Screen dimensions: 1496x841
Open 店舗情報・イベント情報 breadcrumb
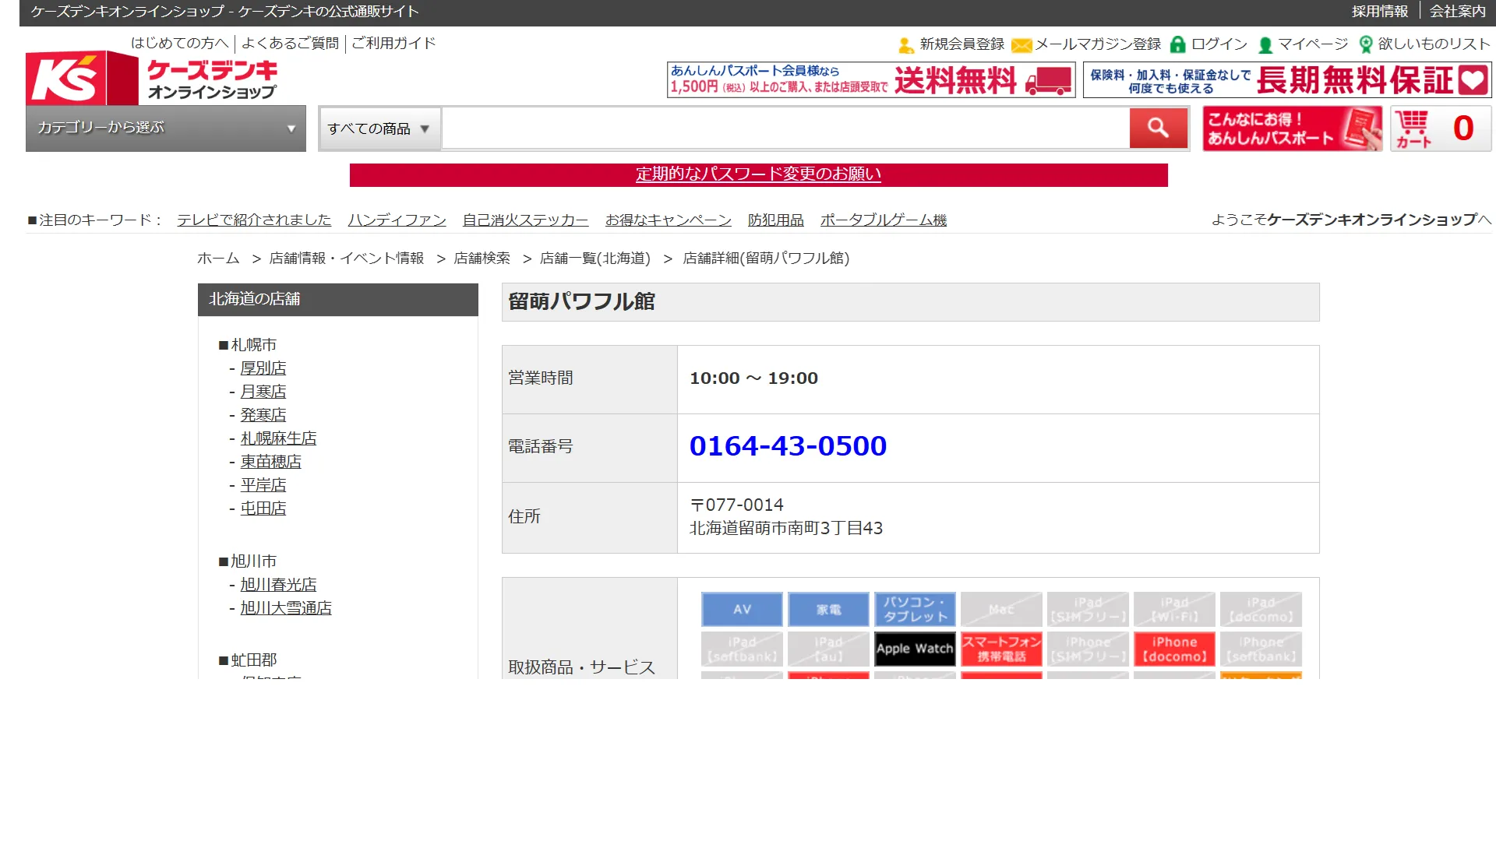point(347,259)
